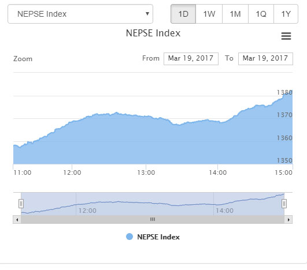The height and width of the screenshot is (270, 307).
Task: Select the 1Q time range tab
Action: click(261, 14)
